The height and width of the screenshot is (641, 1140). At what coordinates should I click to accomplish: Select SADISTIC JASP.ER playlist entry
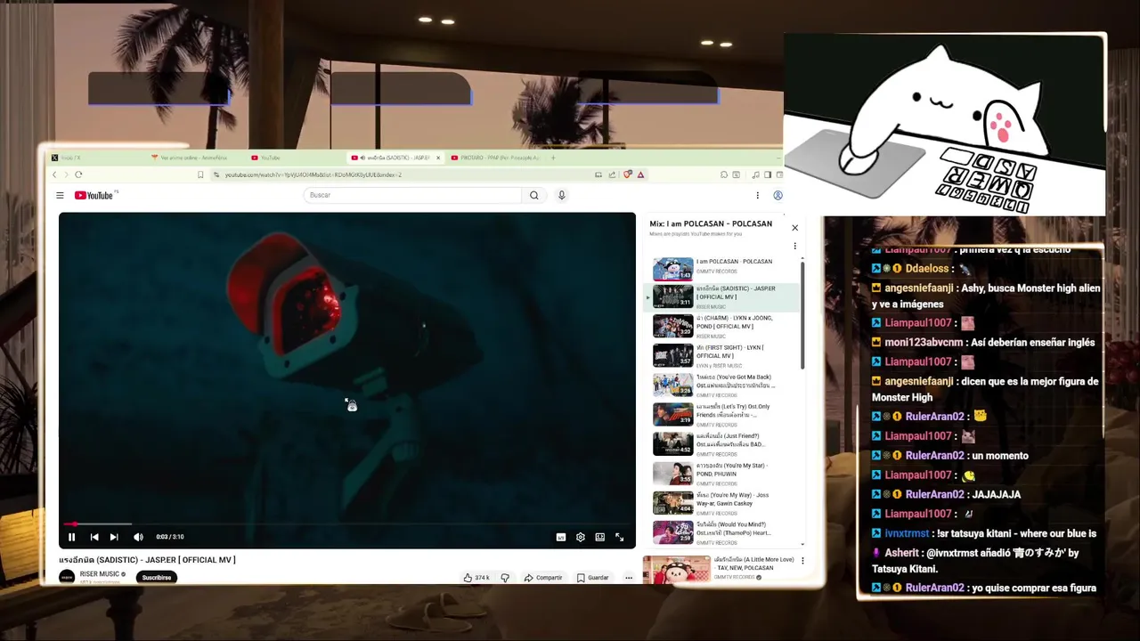(x=722, y=297)
